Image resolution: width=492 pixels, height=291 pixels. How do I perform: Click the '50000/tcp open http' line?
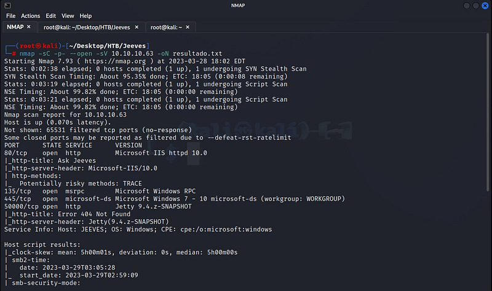click(x=98, y=206)
